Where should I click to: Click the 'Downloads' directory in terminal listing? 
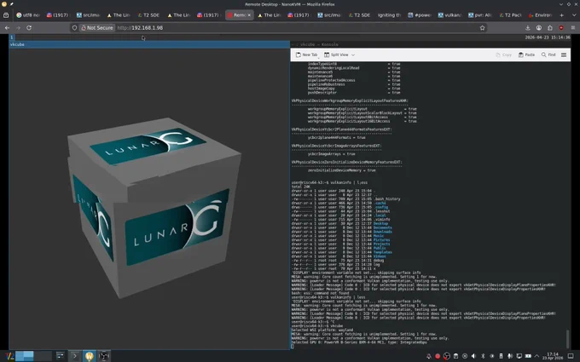point(382,232)
